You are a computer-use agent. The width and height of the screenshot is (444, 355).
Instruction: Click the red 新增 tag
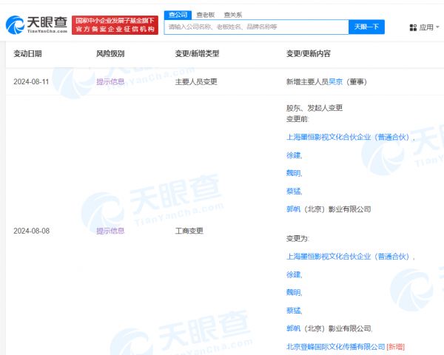pyautogui.click(x=396, y=347)
